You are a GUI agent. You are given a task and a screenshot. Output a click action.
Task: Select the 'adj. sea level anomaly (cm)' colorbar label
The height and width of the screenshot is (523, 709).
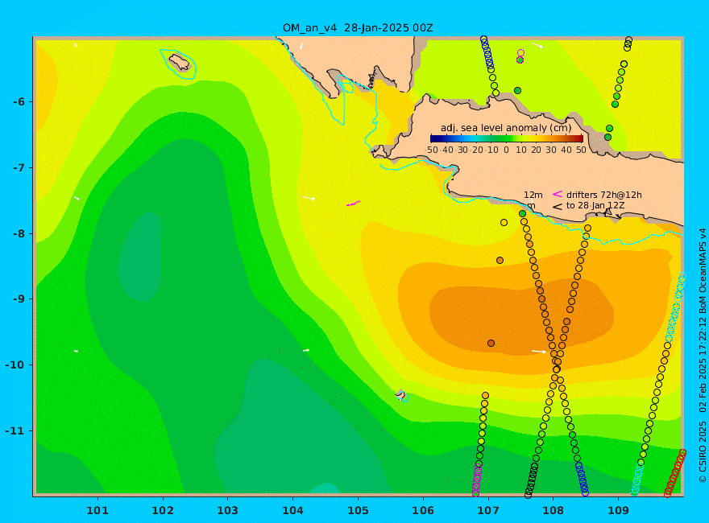(x=506, y=128)
